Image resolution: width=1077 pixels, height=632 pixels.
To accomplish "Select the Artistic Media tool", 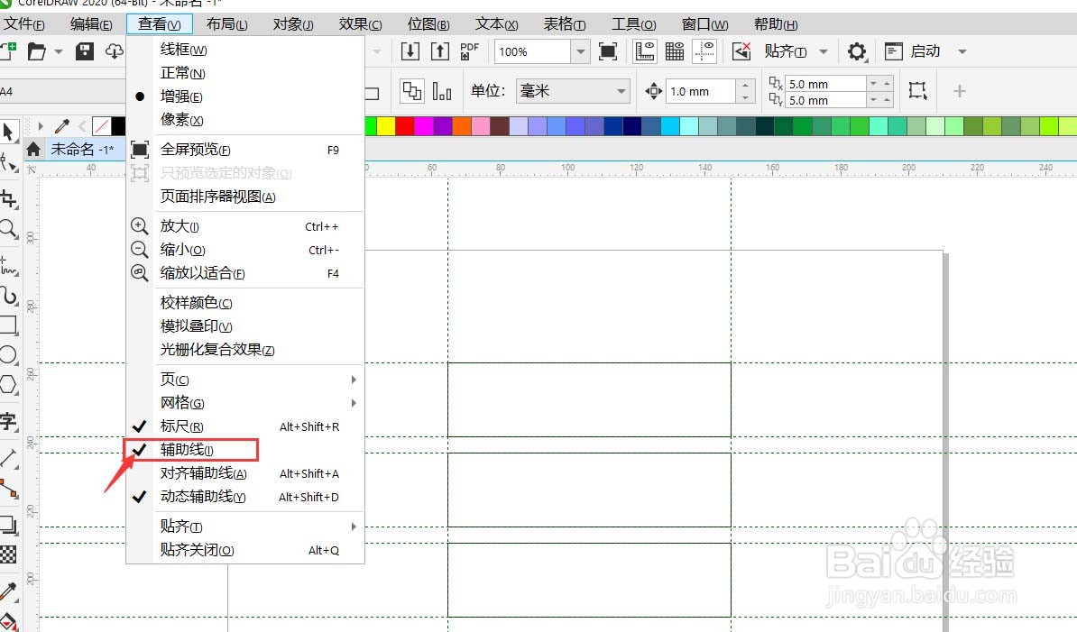I will click(8, 296).
